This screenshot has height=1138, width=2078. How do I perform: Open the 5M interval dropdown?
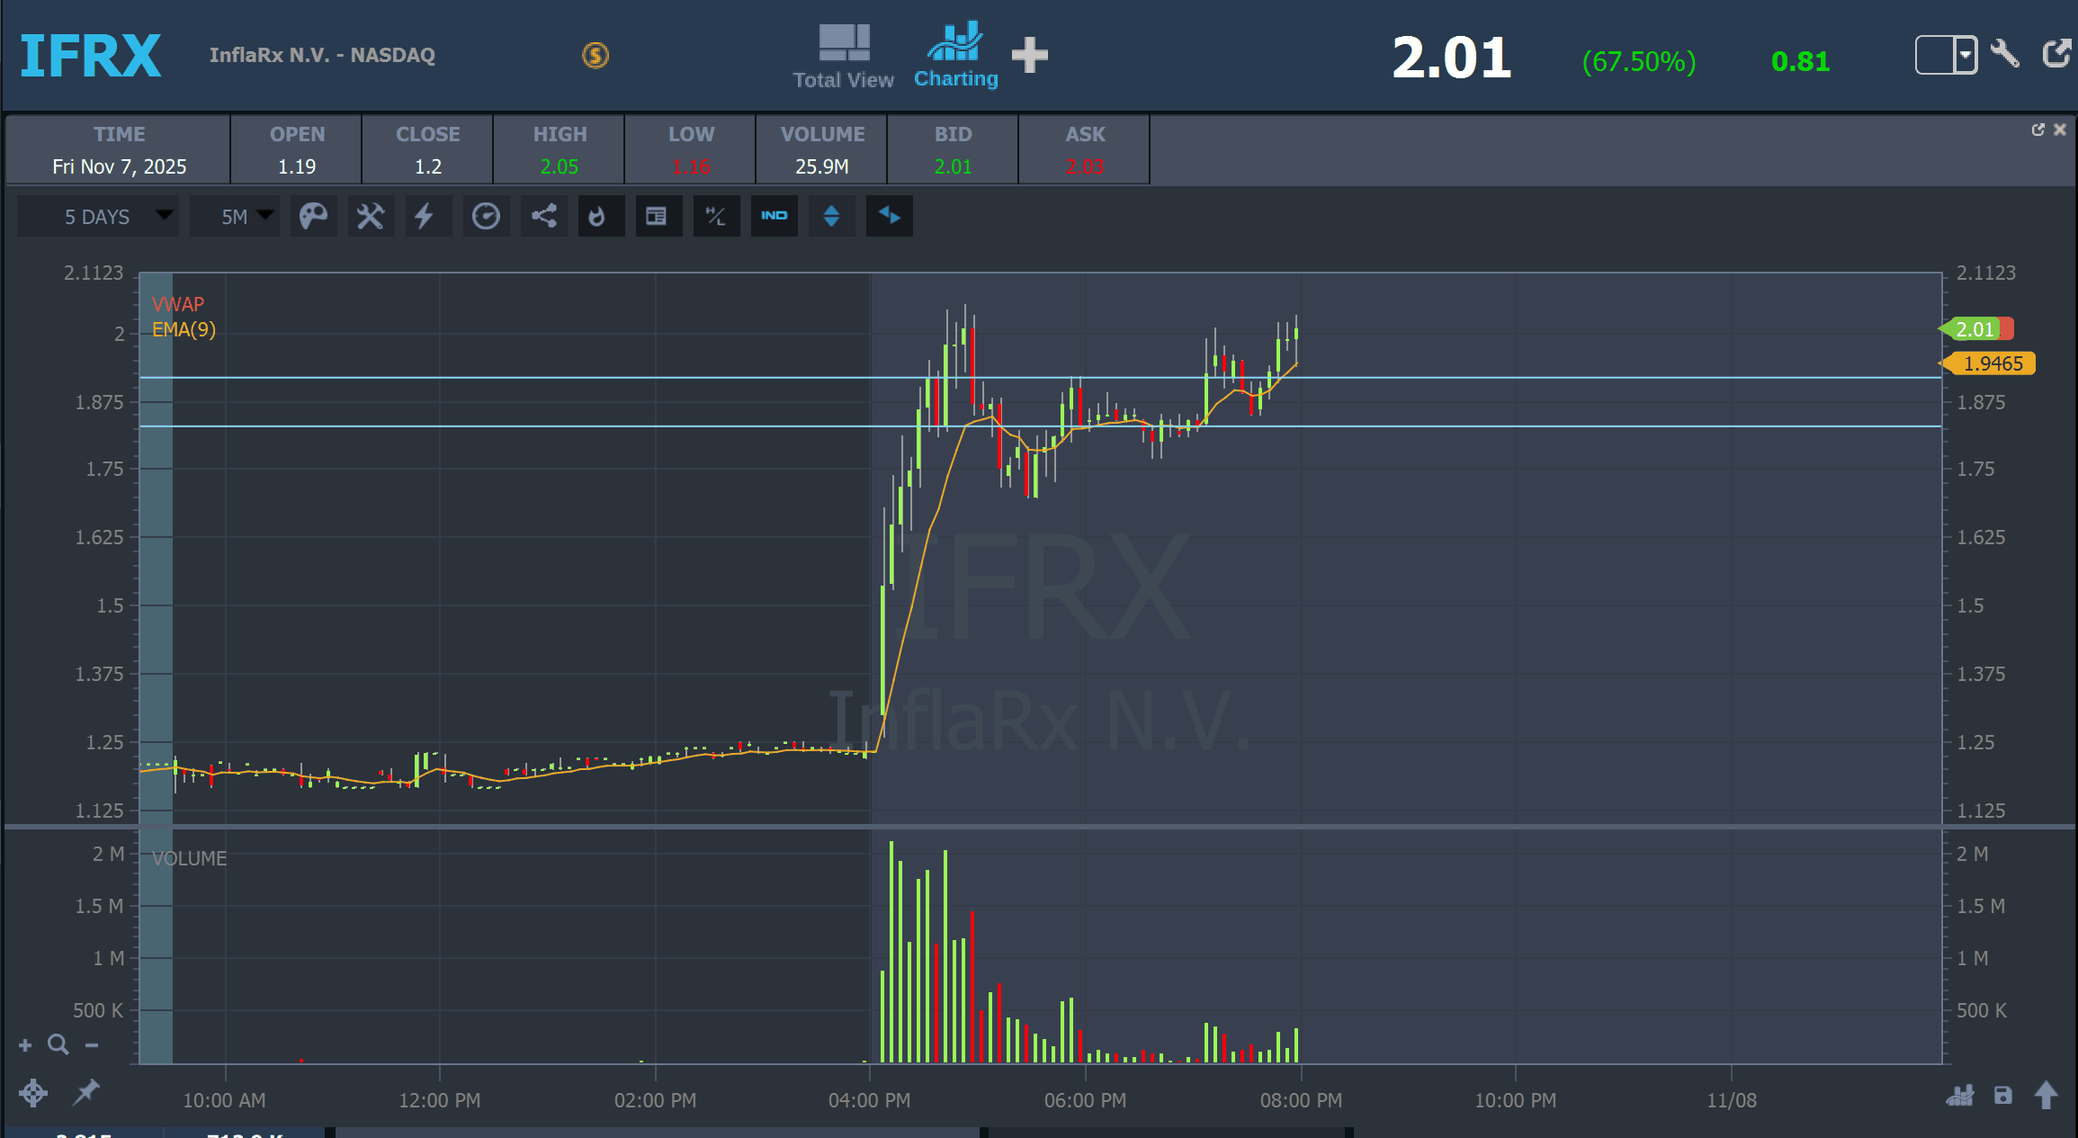(x=235, y=216)
